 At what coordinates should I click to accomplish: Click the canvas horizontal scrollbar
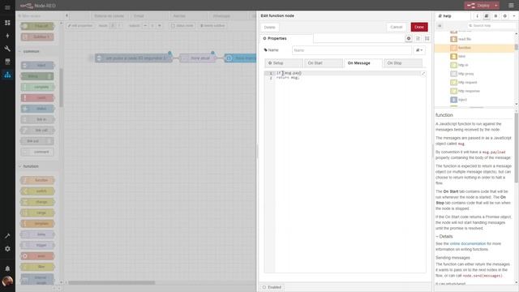pos(112,283)
